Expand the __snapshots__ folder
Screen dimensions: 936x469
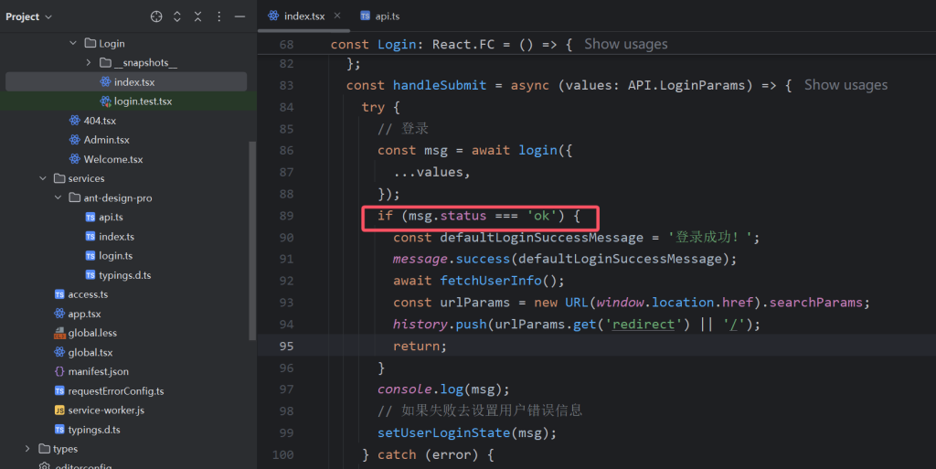click(x=89, y=63)
